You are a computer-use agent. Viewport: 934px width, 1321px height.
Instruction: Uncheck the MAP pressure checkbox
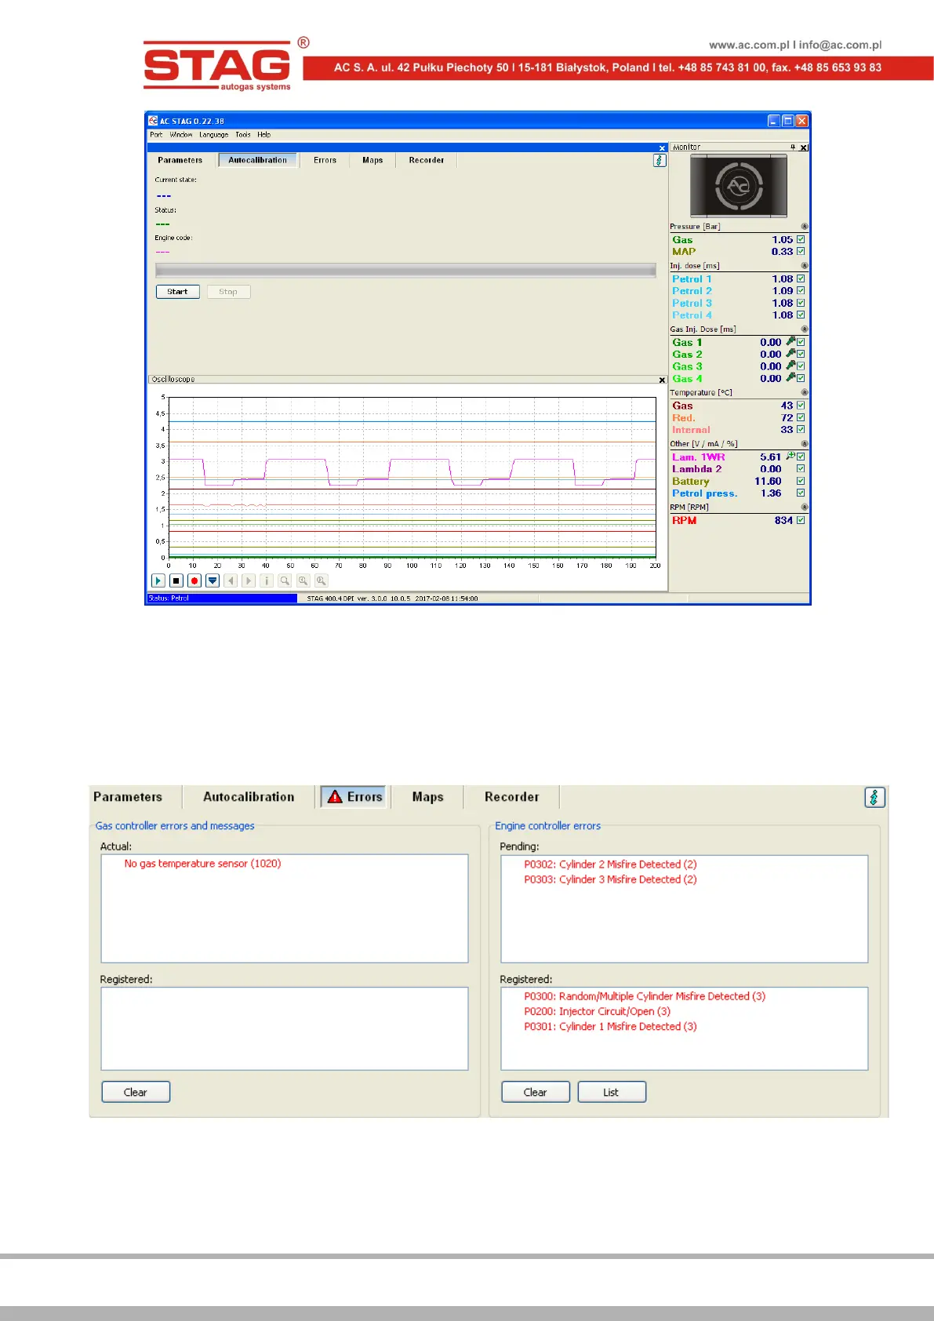pyautogui.click(x=801, y=252)
